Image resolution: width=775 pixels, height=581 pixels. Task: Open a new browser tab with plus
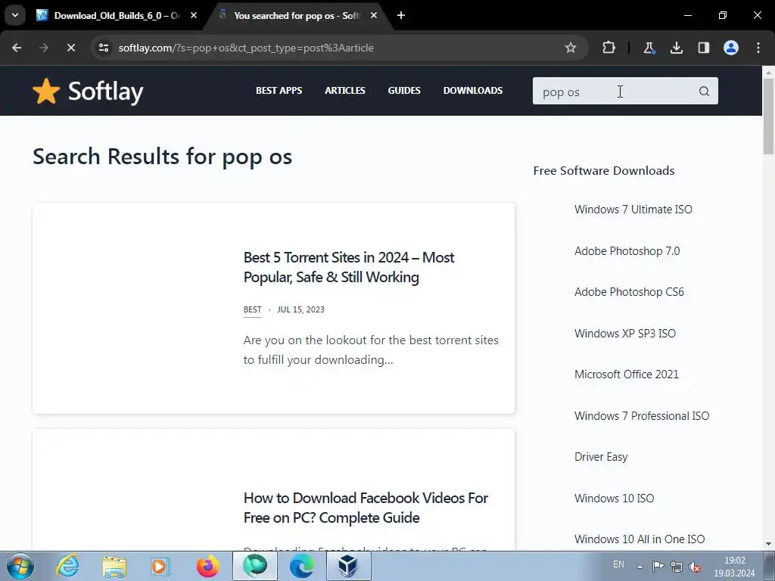(401, 15)
